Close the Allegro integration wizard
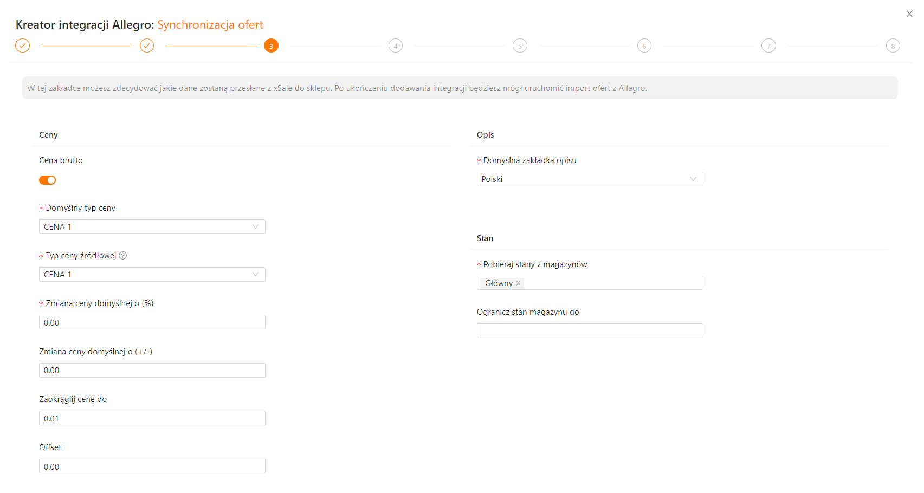This screenshot has height=493, width=924. pyautogui.click(x=909, y=14)
